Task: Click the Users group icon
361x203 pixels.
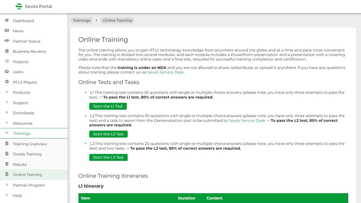Action: (x=7, y=72)
